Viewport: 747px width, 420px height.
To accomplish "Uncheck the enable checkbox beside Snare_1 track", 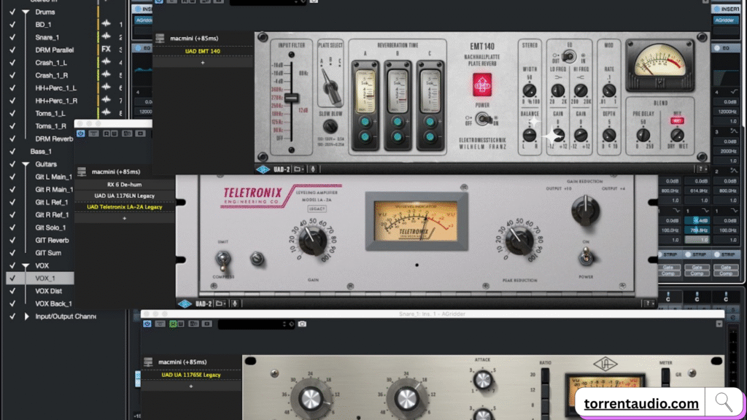I will 12,36.
